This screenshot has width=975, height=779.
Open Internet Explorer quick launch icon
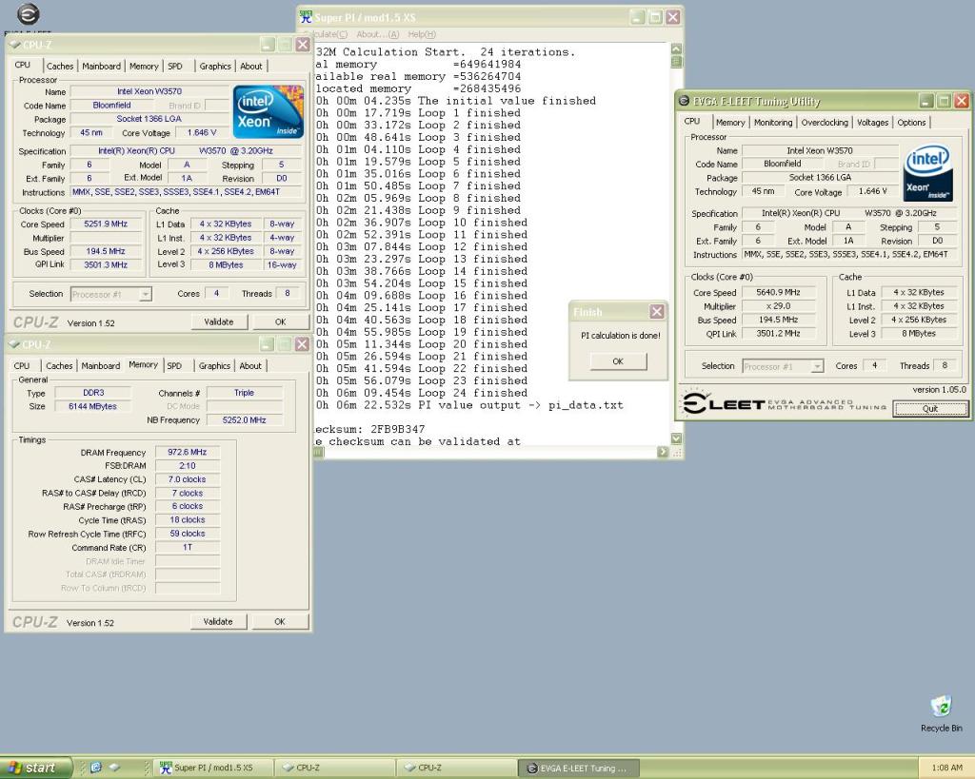(x=96, y=768)
